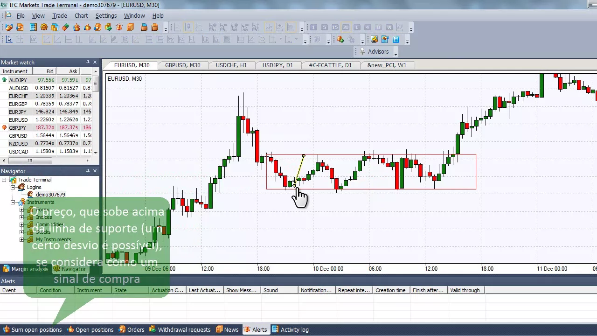Screen dimensions: 597x336
Task: Expand the My Instruments tree node
Action: click(21, 239)
